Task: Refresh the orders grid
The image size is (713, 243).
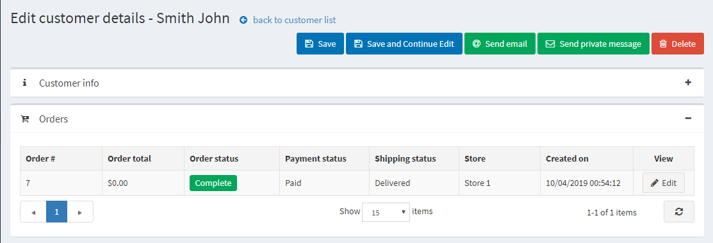Action: (x=679, y=212)
